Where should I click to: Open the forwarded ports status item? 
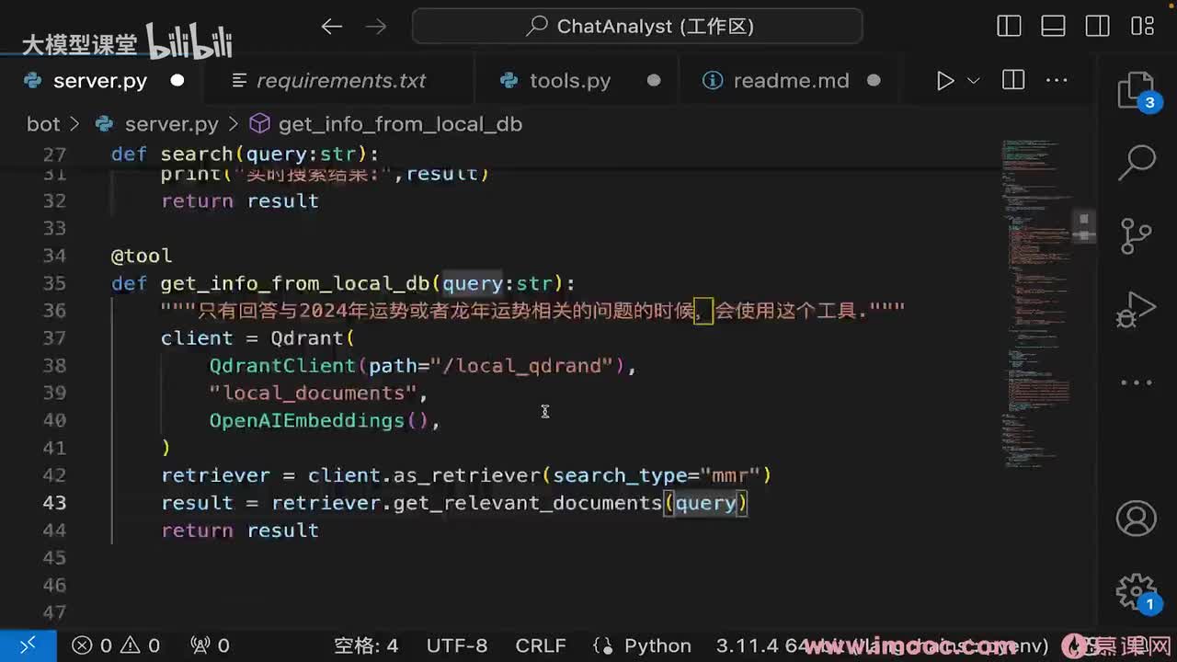(x=210, y=645)
